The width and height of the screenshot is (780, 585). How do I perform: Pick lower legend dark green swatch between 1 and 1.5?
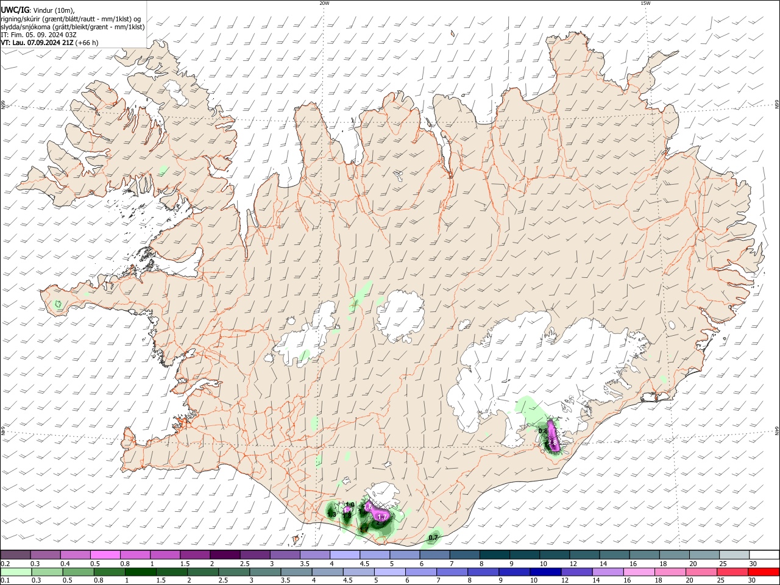[x=141, y=572]
